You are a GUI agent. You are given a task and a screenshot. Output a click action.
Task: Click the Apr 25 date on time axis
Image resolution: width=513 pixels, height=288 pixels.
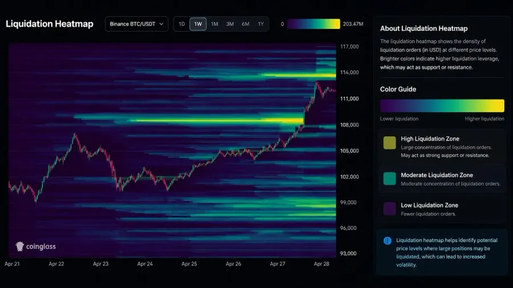pyautogui.click(x=189, y=264)
